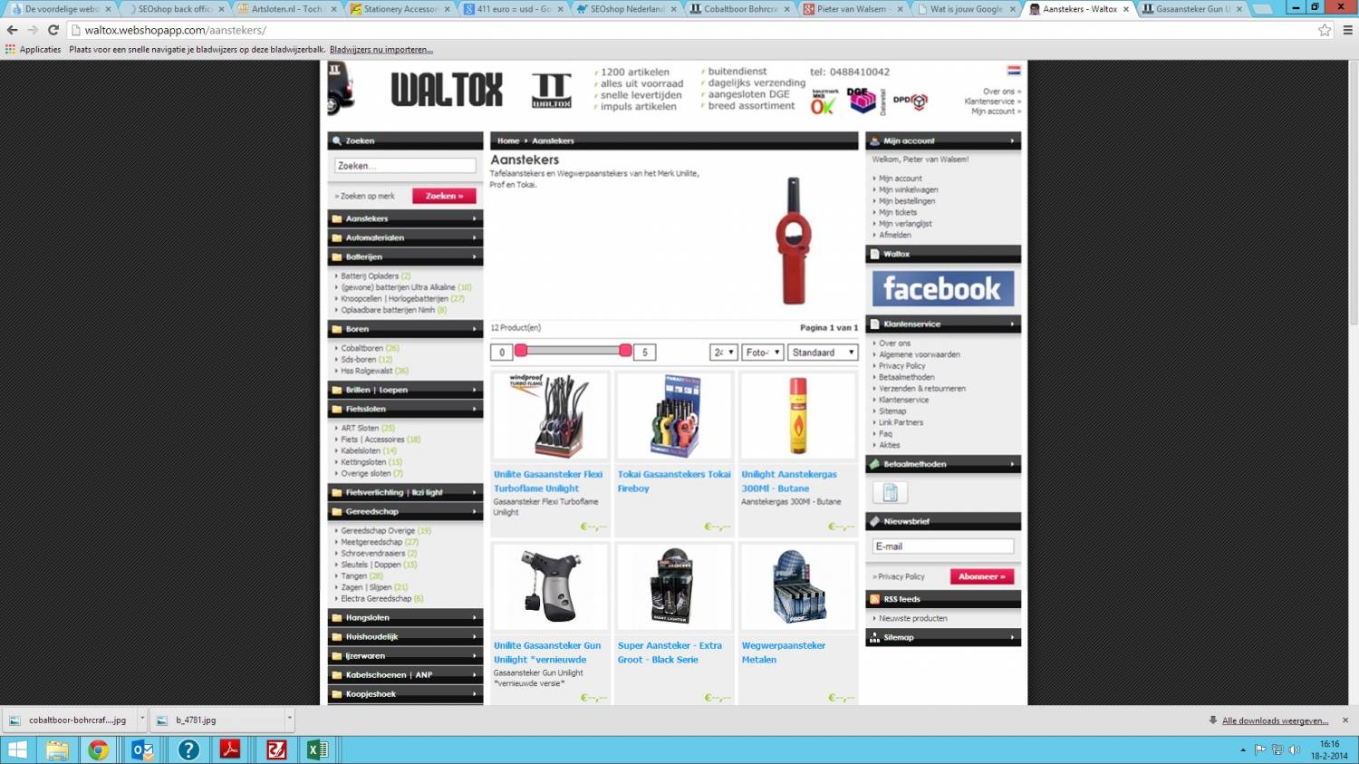Image resolution: width=1359 pixels, height=764 pixels.
Task: Select the Dutch flag language icon
Action: [x=1014, y=70]
